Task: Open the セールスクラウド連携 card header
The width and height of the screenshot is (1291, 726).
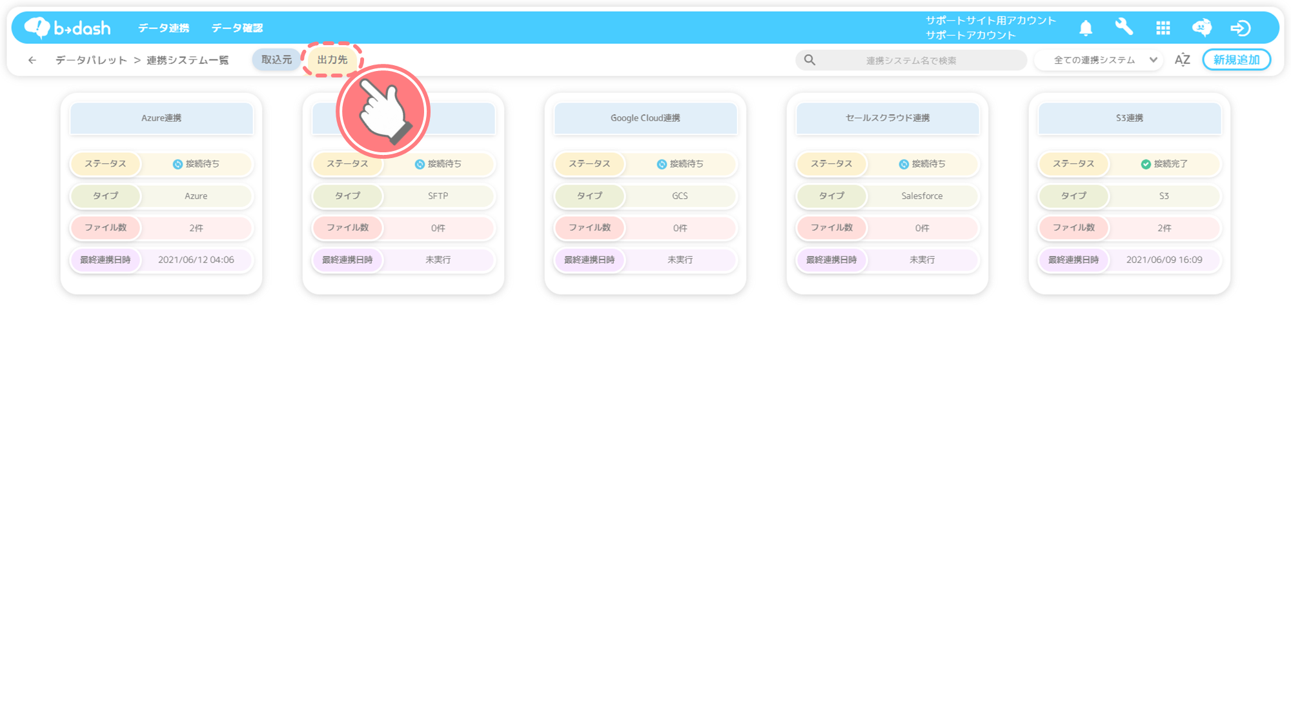Action: pos(888,118)
